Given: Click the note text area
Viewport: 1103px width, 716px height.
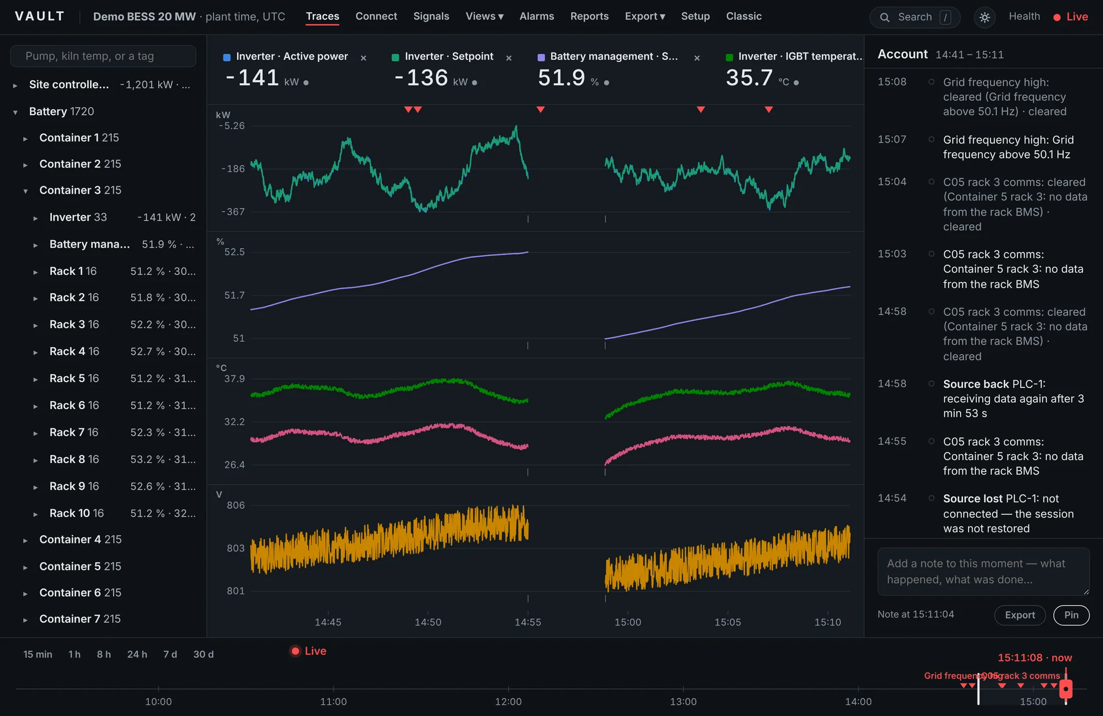Looking at the screenshot, I should point(983,572).
